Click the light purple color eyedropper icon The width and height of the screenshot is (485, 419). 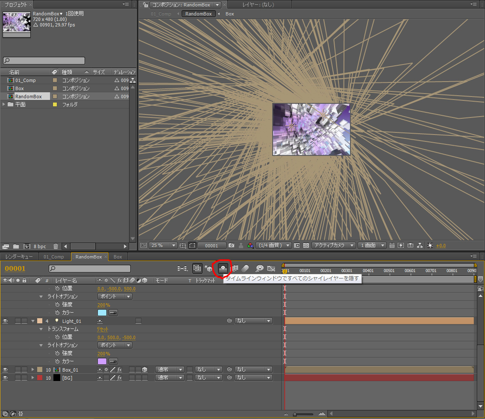tap(113, 361)
